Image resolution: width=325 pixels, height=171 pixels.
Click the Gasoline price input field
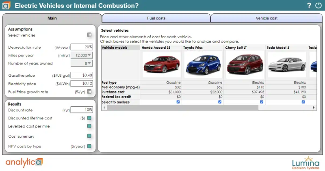coord(82,75)
